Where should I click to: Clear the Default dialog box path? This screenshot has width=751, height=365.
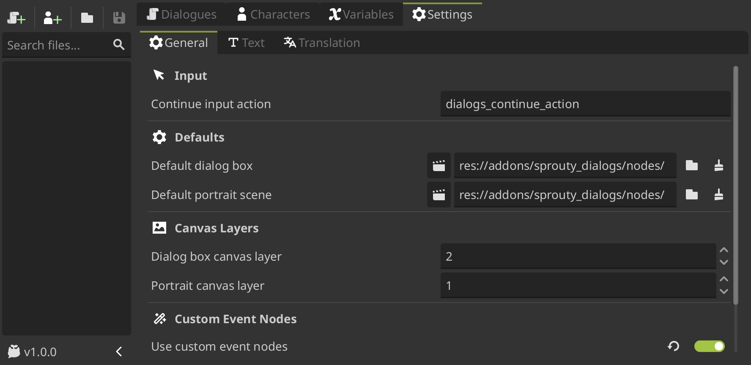pos(719,166)
